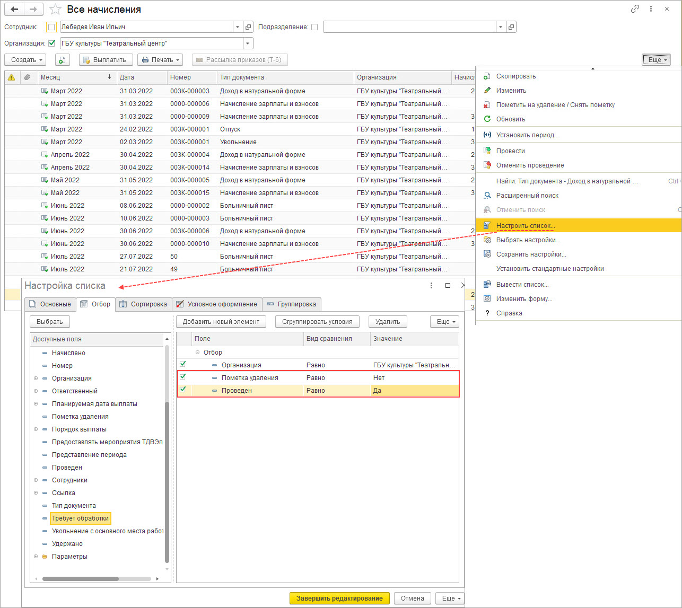This screenshot has width=682, height=608.
Task: Switch to the Группировка tab
Action: pos(292,304)
